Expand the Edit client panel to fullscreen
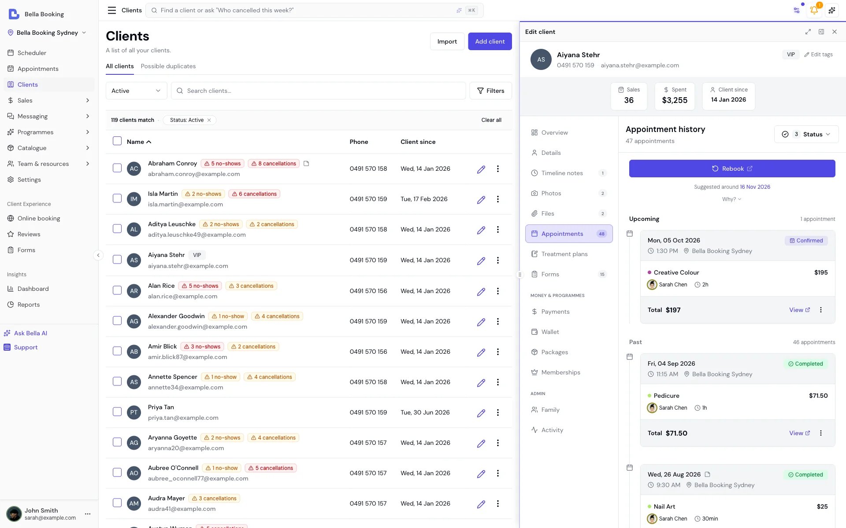The height and width of the screenshot is (528, 846). point(808,32)
